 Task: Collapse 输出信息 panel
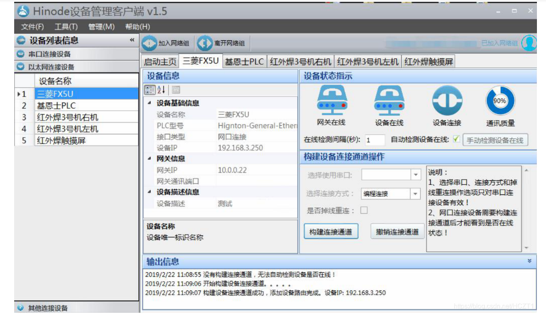point(530,261)
